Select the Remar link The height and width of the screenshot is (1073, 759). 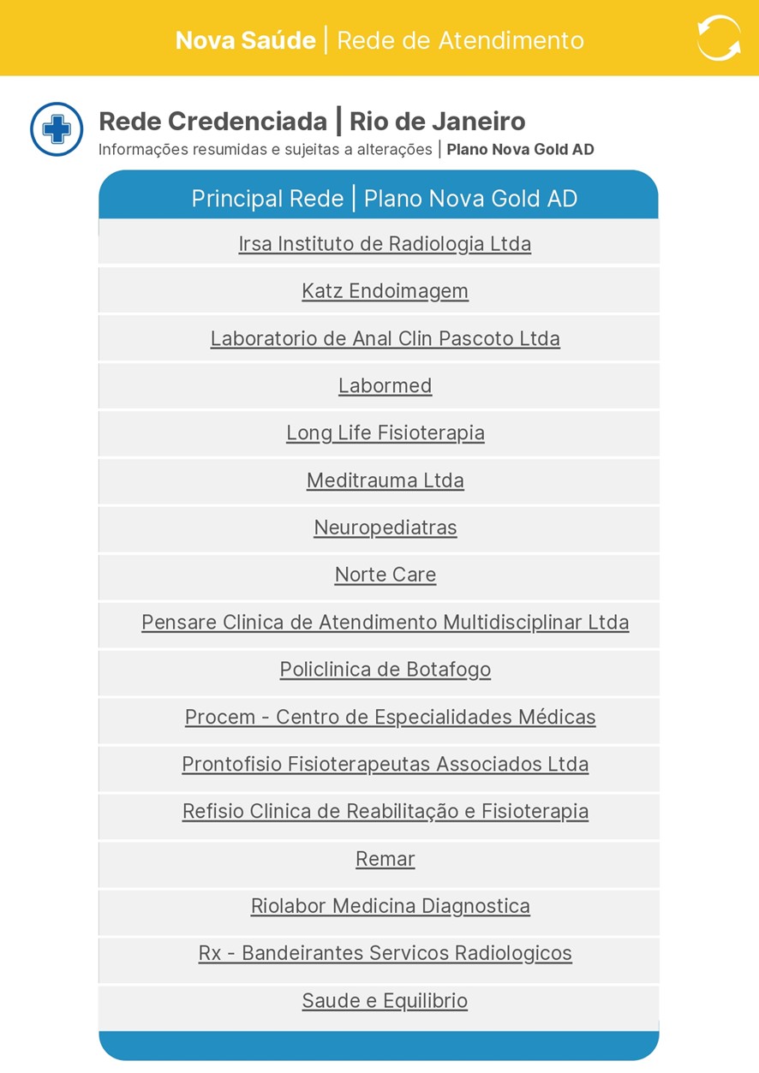tap(385, 859)
